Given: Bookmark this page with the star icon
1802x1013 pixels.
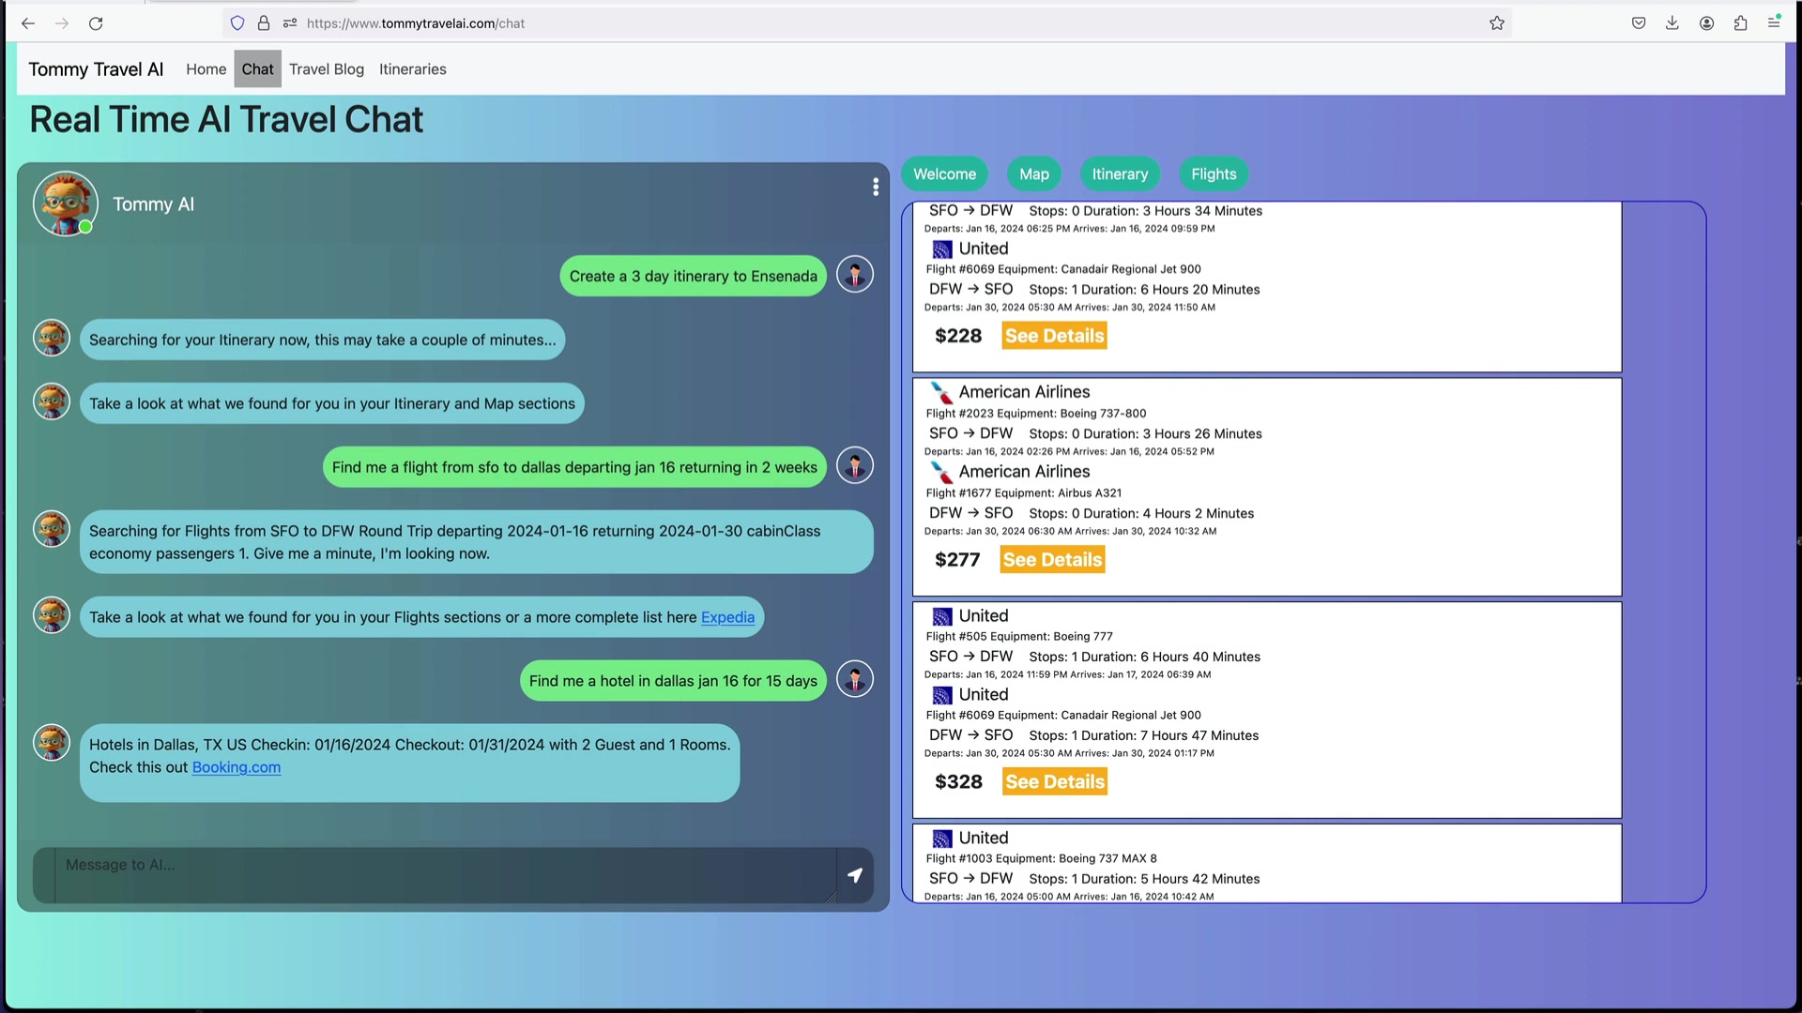Looking at the screenshot, I should (x=1497, y=23).
